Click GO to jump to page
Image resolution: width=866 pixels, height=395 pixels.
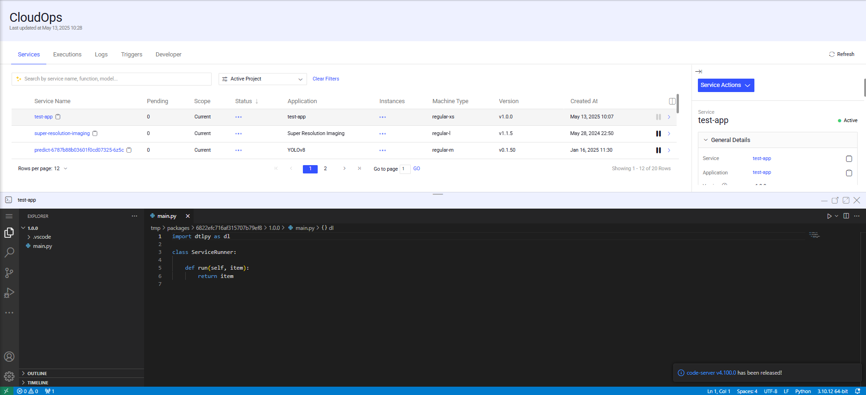click(416, 169)
